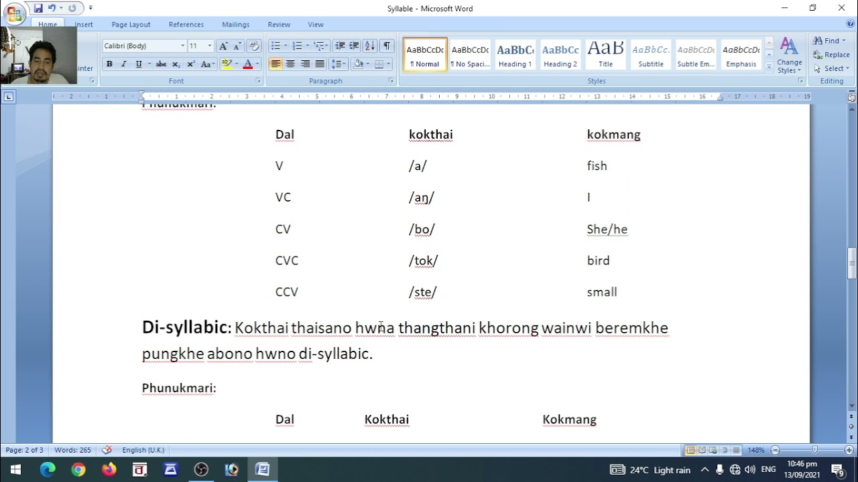Screen dimensions: 858x482
Task: Expand Font dialog launcher
Action: point(258,81)
